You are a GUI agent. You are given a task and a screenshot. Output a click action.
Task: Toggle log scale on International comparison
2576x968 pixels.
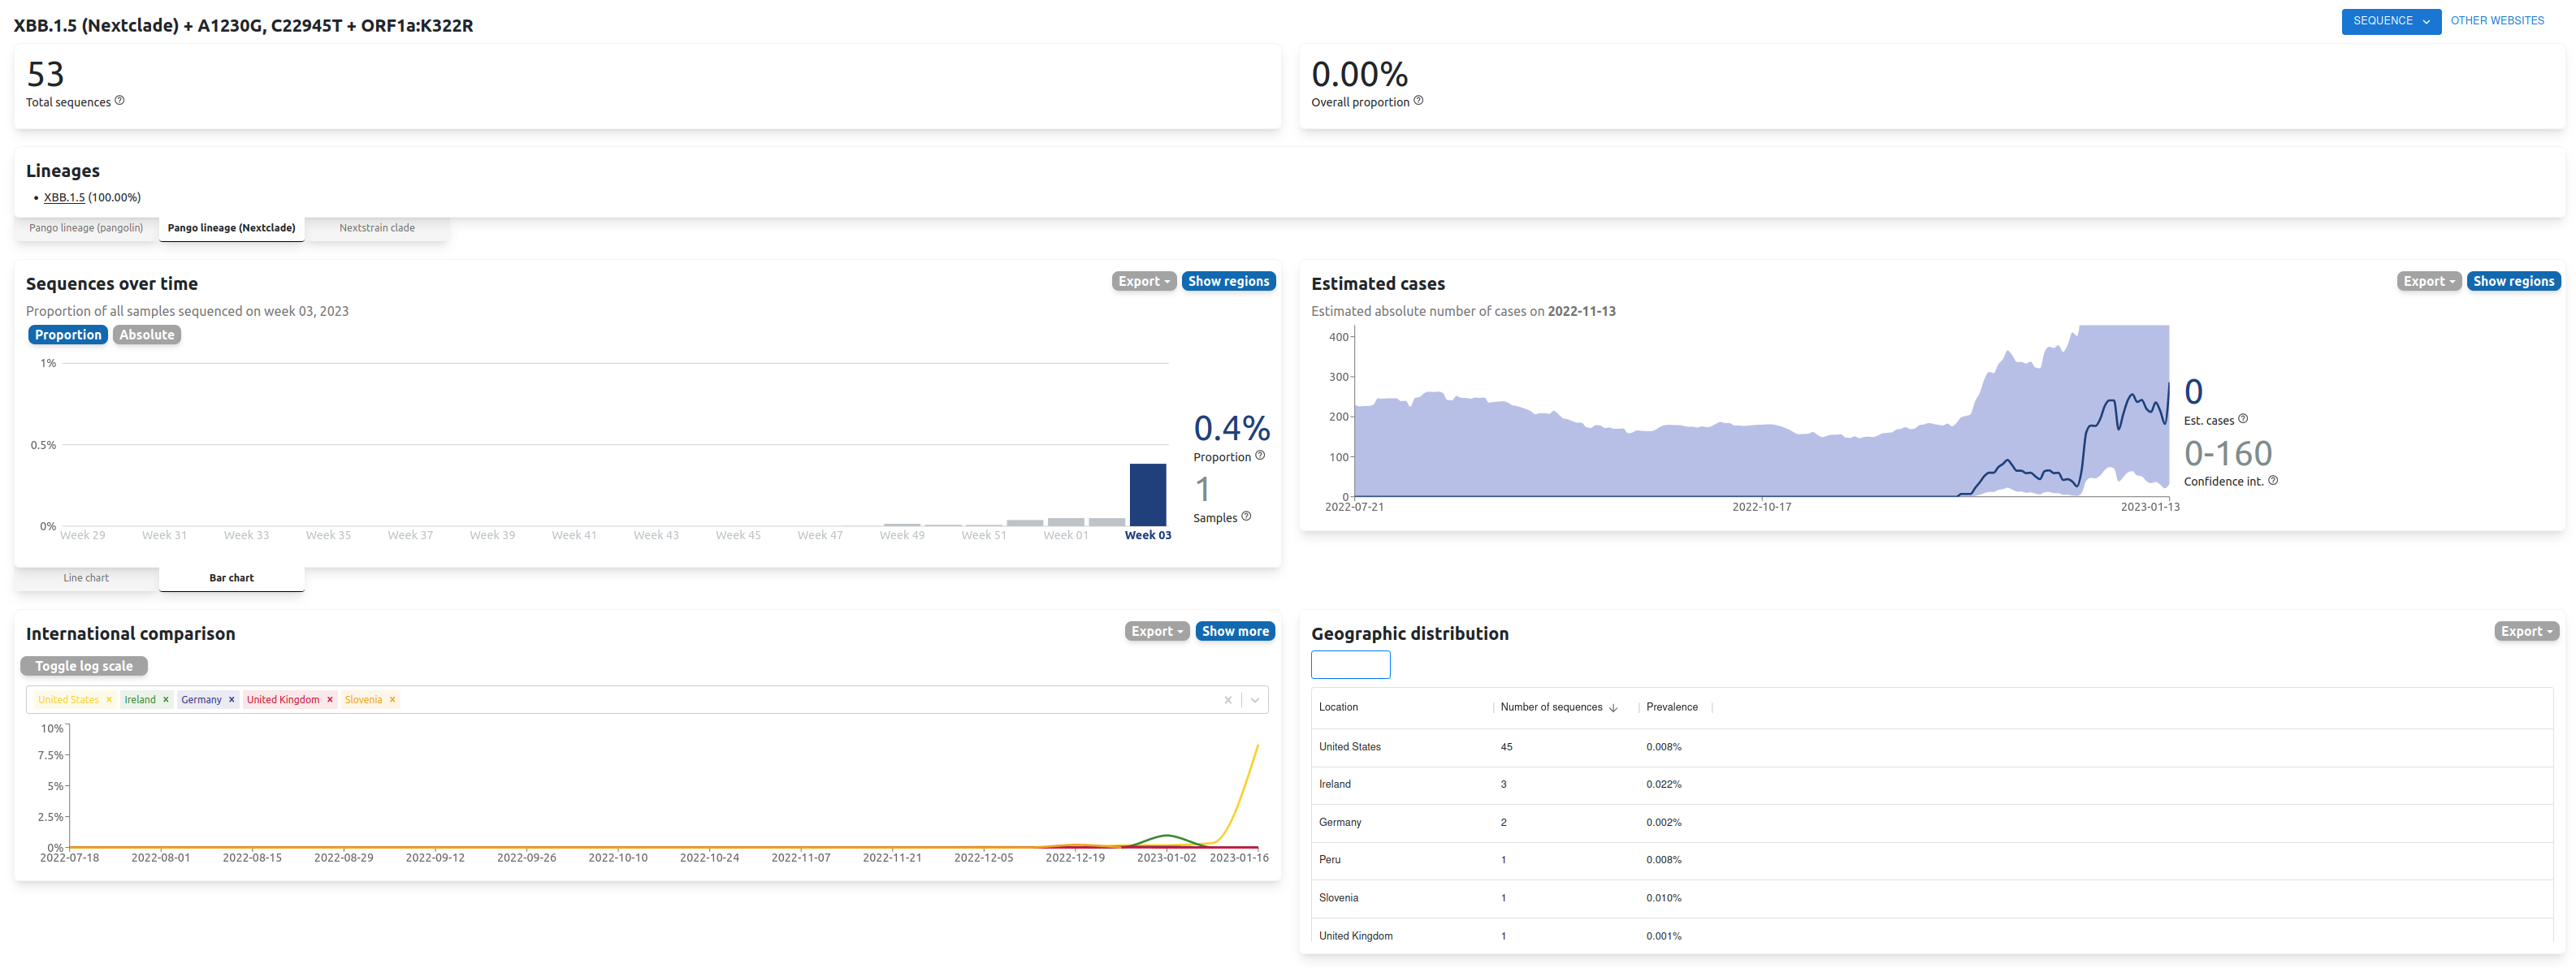[84, 666]
